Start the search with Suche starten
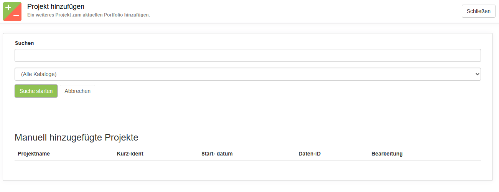Screen dimensions: 499x192 pos(36,91)
